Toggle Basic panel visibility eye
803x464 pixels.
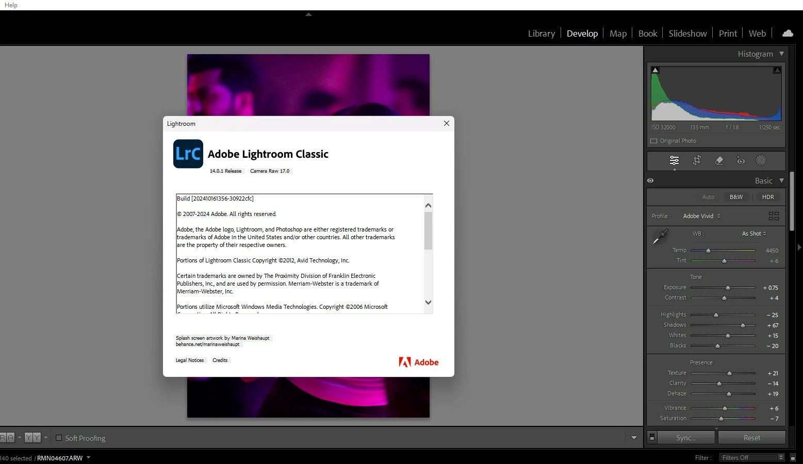[x=650, y=180]
